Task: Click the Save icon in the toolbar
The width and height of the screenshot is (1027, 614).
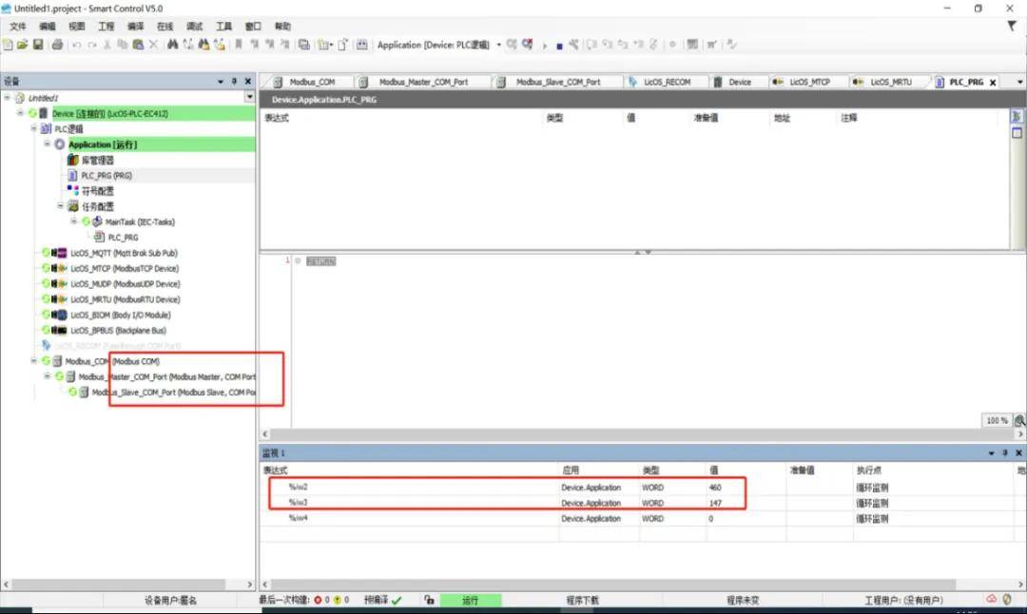Action: click(38, 45)
